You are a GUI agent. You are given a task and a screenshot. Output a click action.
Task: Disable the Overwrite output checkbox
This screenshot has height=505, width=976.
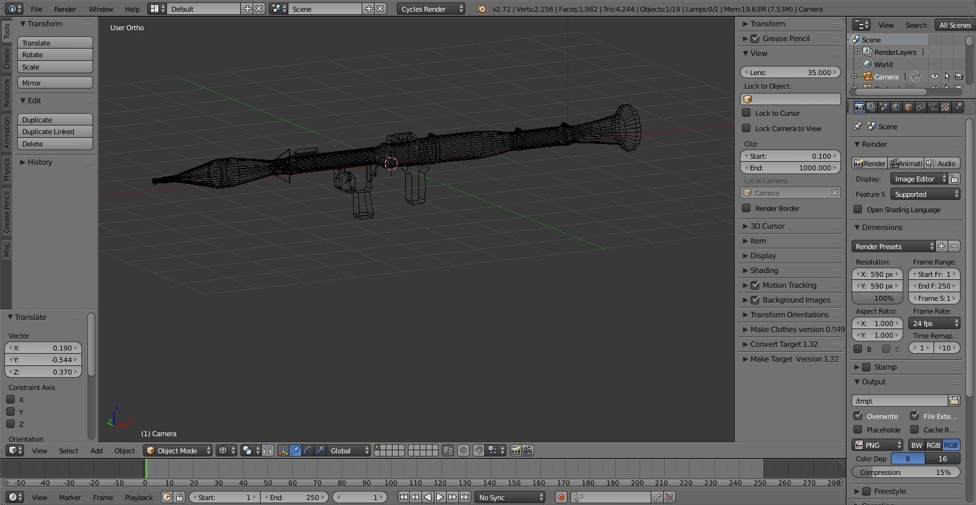point(858,416)
